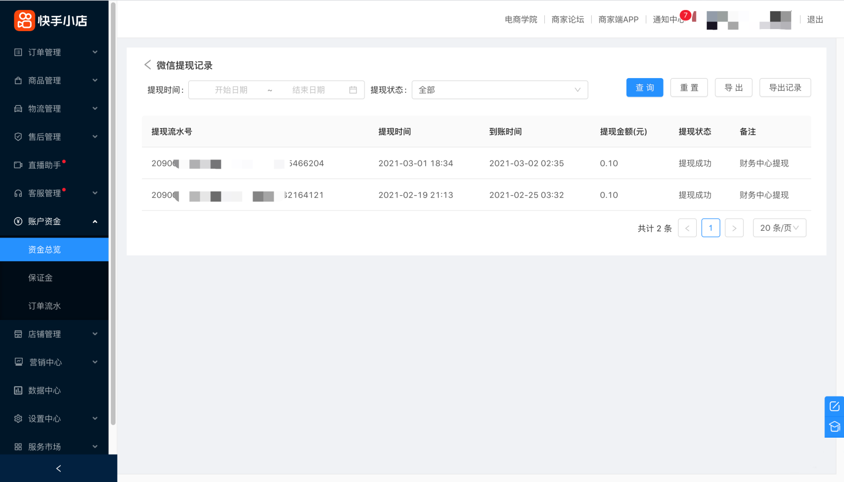
Task: Expand the 售后管理 menu chevron
Action: tap(95, 137)
